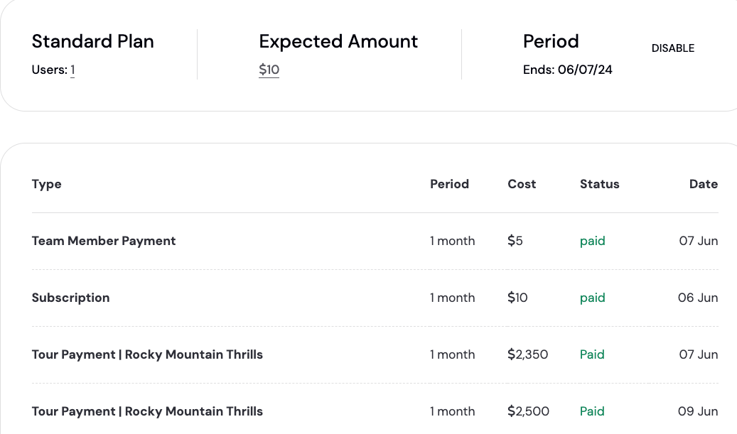Click the Paid status dated 09 Jun
Viewport: 737px width, 434px height.
592,411
